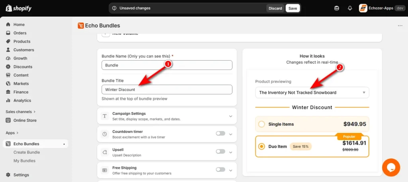Image resolution: width=408 pixels, height=182 pixels.
Task: Click the Orders inbox icon
Action: pyautogui.click(x=8, y=33)
